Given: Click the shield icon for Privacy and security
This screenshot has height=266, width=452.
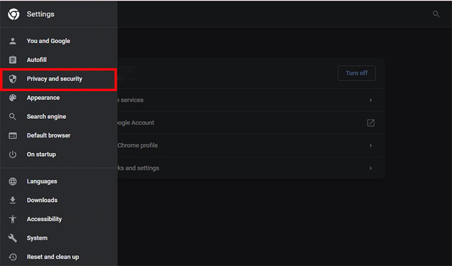Looking at the screenshot, I should point(13,79).
